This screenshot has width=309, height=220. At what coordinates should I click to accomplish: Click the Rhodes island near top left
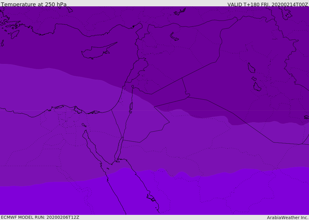point(15,34)
